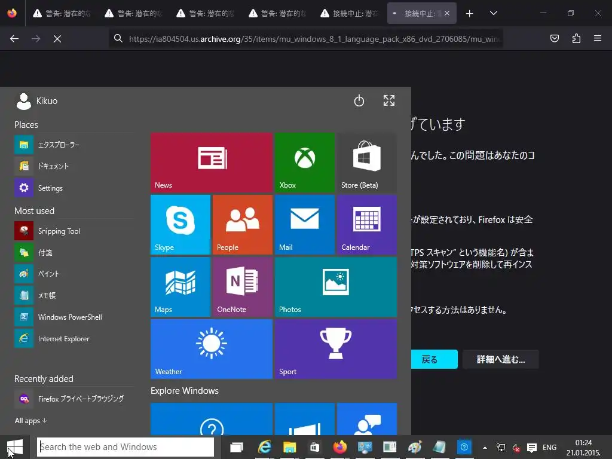This screenshot has width=612, height=459.
Task: Expand Start menu to full screen
Action: pyautogui.click(x=388, y=100)
